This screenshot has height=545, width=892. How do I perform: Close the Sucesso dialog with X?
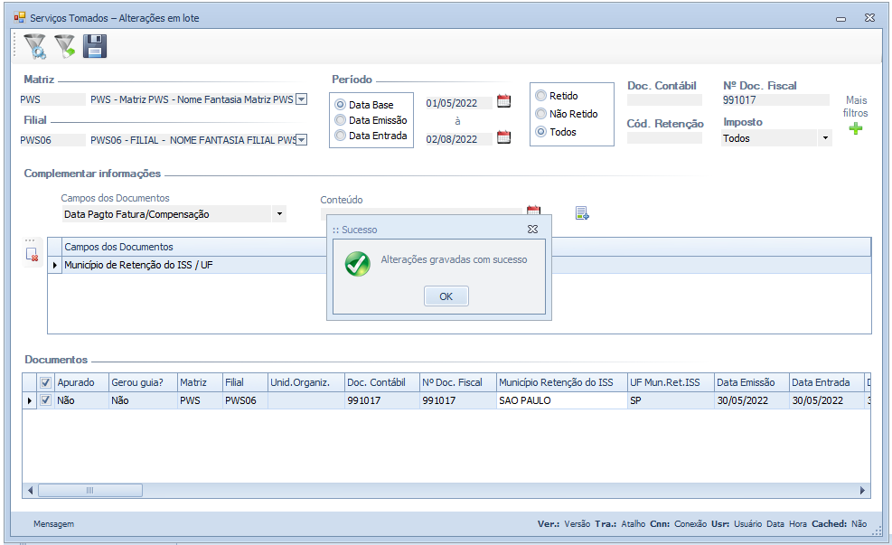point(533,230)
